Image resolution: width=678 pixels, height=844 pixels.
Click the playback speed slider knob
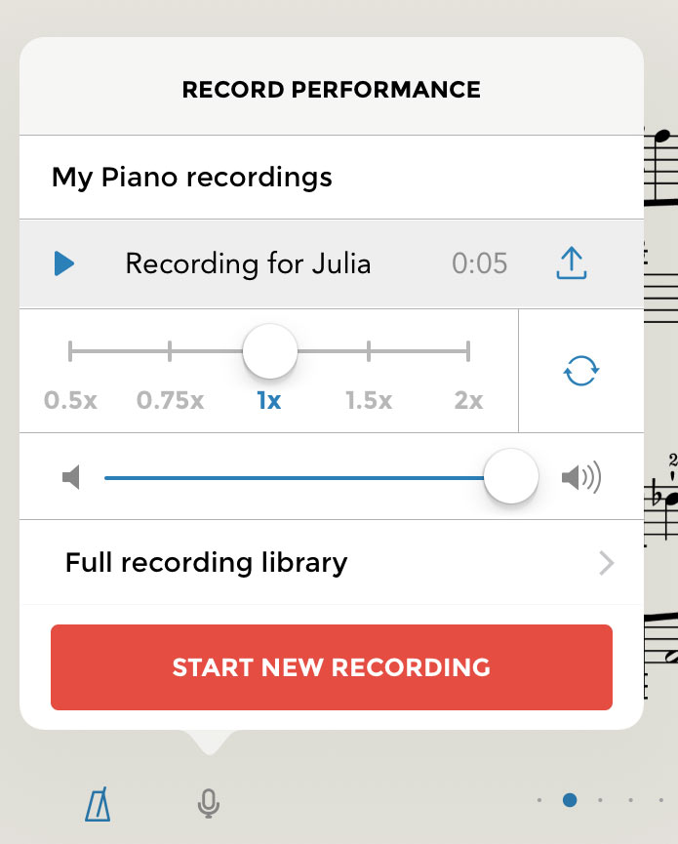pos(270,351)
